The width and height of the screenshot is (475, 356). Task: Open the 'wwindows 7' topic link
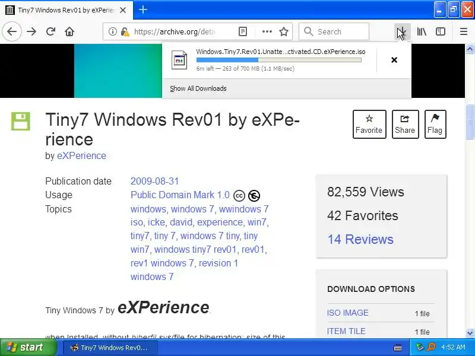click(243, 209)
